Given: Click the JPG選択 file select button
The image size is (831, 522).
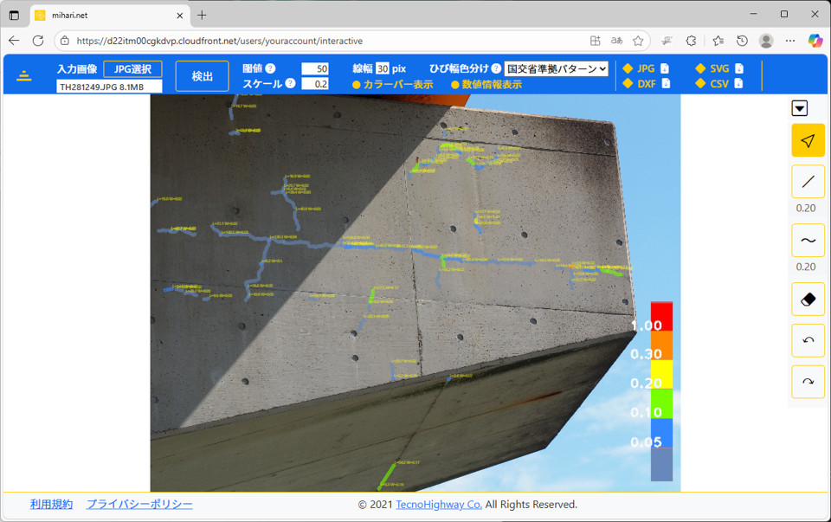Looking at the screenshot, I should click(132, 68).
